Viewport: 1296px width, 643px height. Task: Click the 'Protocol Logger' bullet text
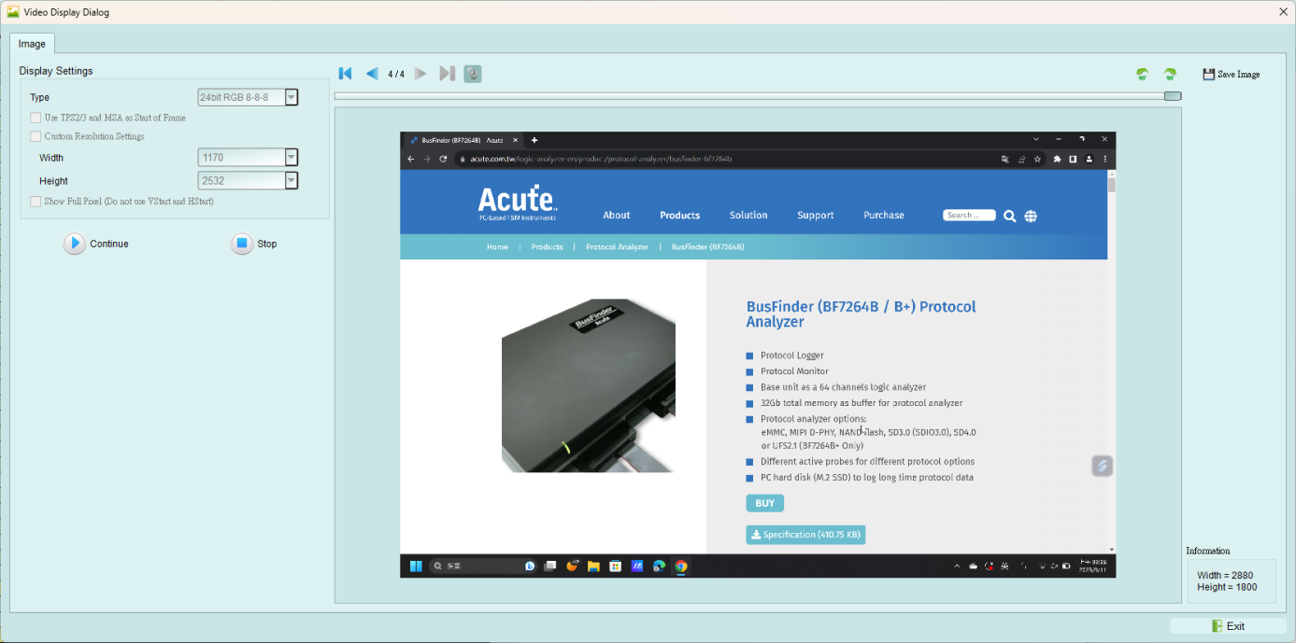point(792,356)
